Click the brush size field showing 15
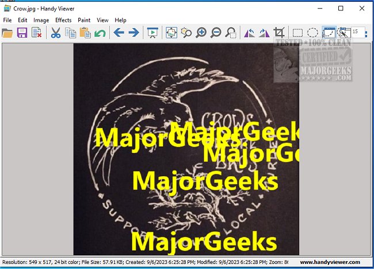The image size is (374, 269). (357, 32)
